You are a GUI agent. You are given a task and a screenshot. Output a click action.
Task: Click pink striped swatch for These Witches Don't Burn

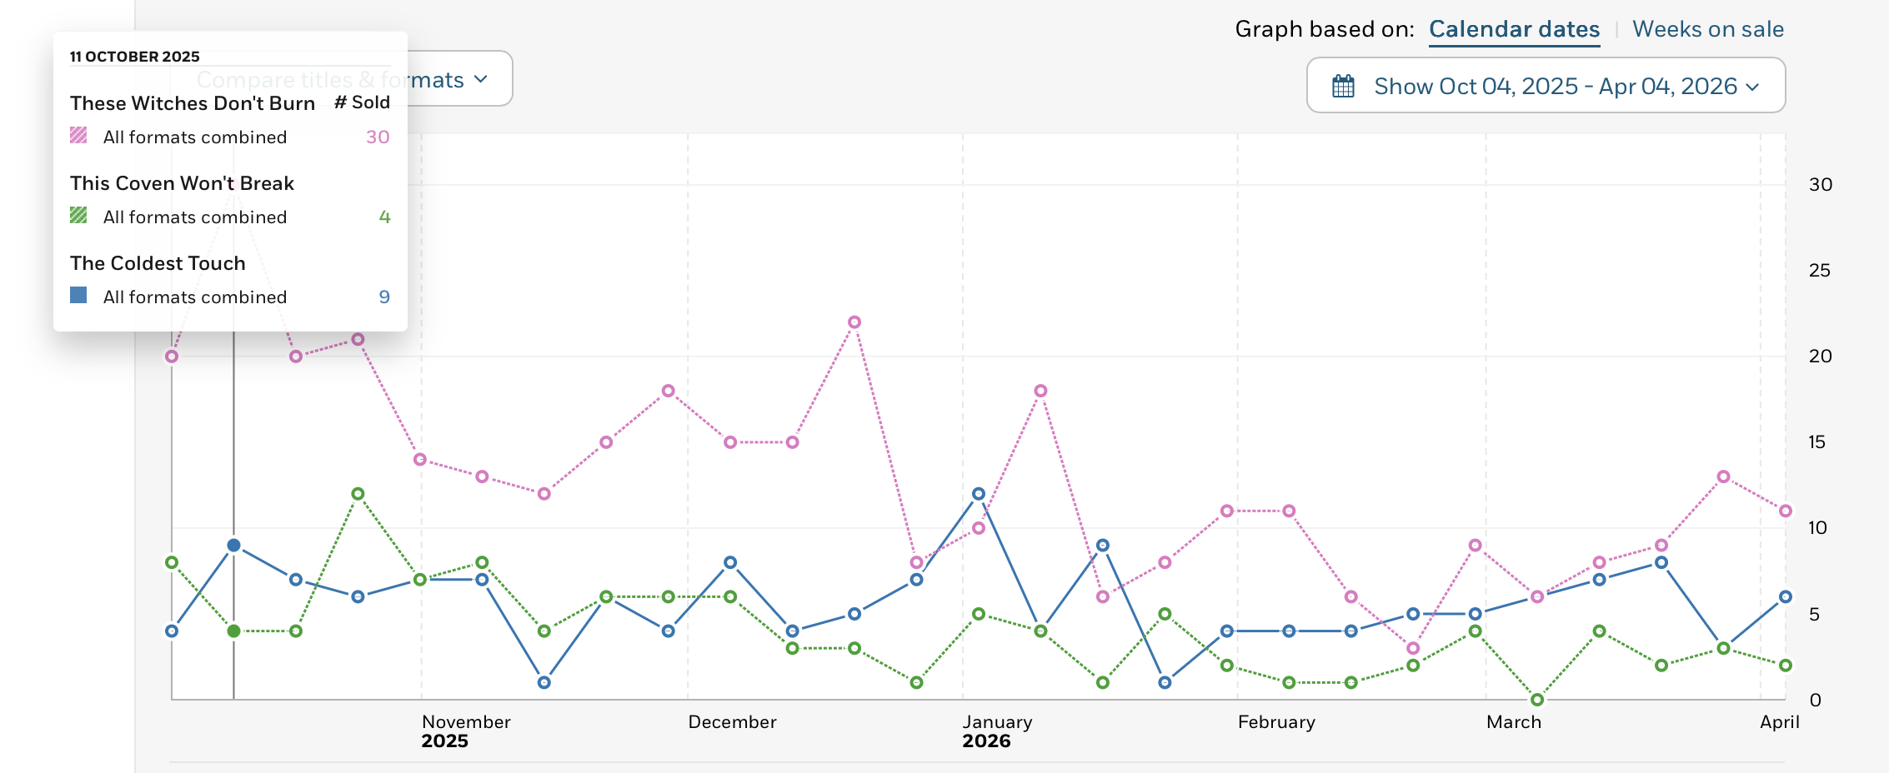coord(78,135)
